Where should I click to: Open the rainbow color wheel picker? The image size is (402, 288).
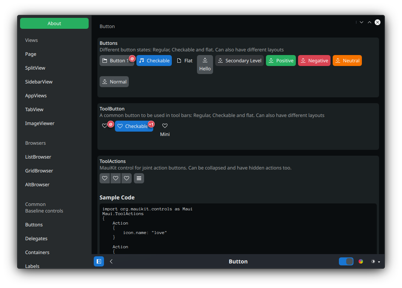361,261
